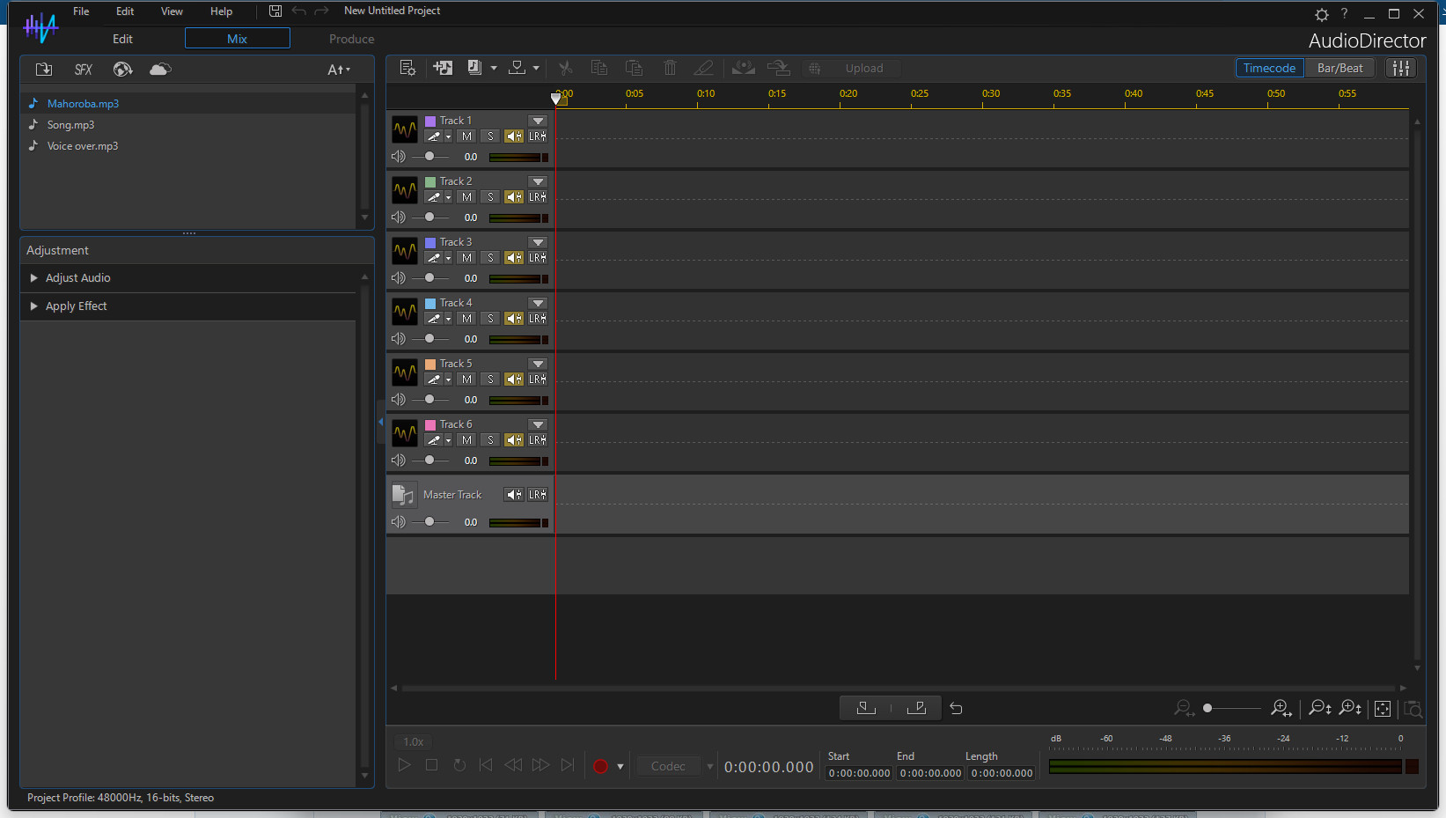Screen dimensions: 1446x818
Task: Click the record button in transport bar
Action: tap(600, 766)
